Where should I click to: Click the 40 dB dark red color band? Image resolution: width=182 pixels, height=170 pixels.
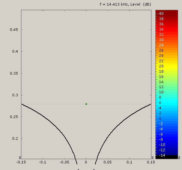pos(167,13)
